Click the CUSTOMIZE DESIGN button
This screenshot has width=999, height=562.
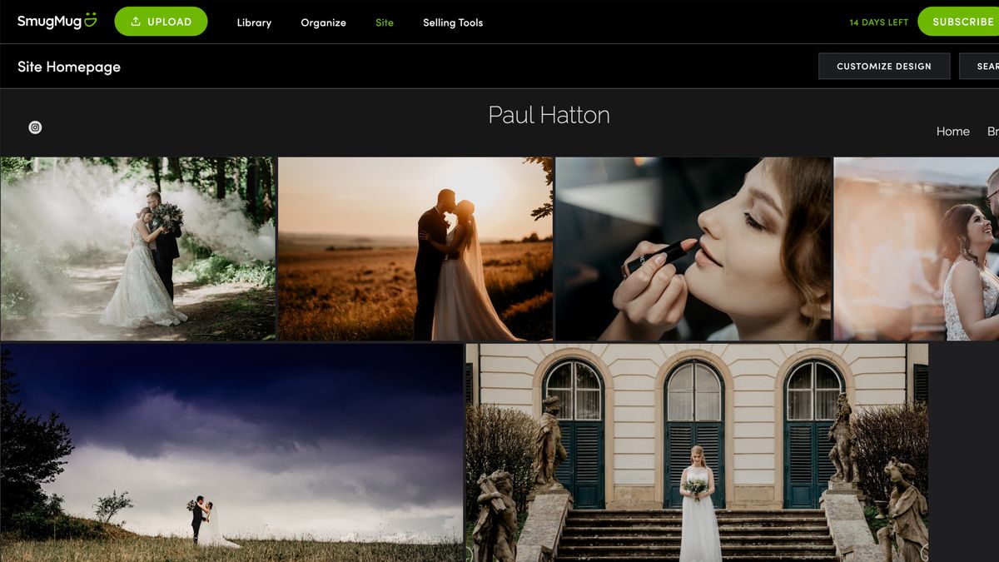(x=884, y=66)
